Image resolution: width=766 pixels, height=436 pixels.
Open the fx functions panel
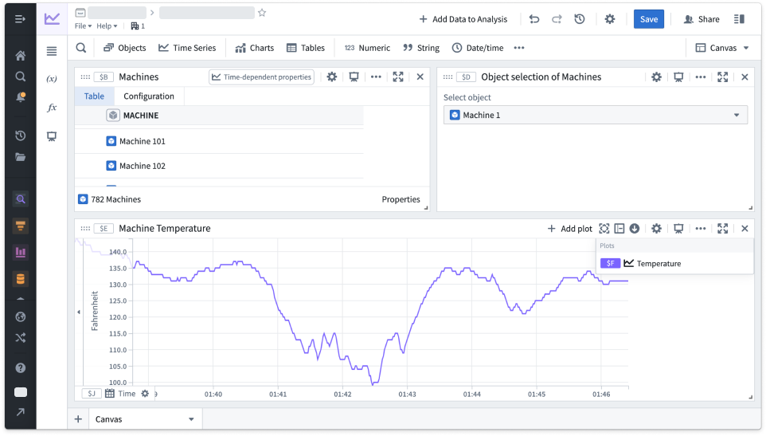[x=51, y=108]
